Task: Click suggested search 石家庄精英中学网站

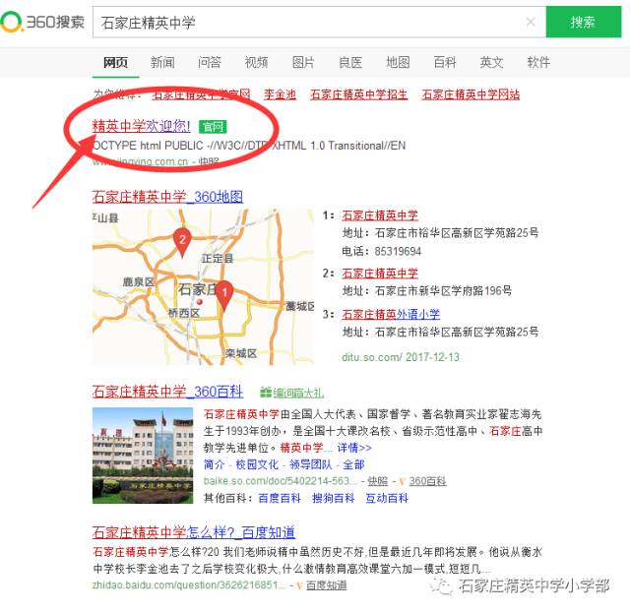Action: pos(471,94)
